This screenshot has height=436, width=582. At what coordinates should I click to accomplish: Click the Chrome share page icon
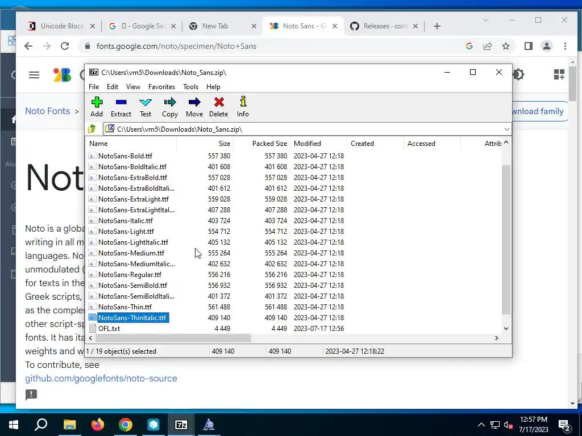487,46
